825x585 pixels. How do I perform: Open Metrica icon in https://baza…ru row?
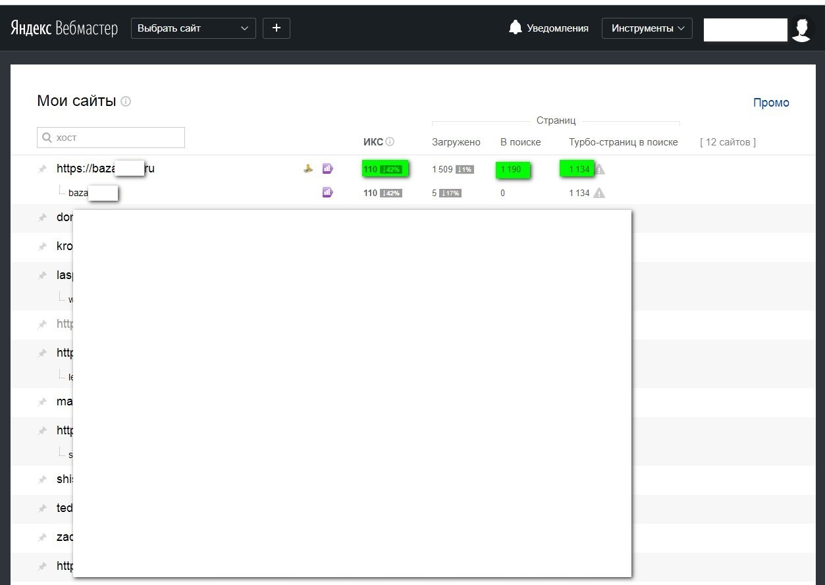327,168
